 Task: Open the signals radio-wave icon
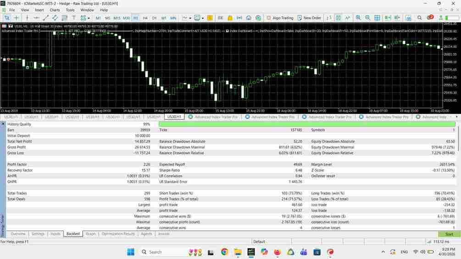coord(239,18)
